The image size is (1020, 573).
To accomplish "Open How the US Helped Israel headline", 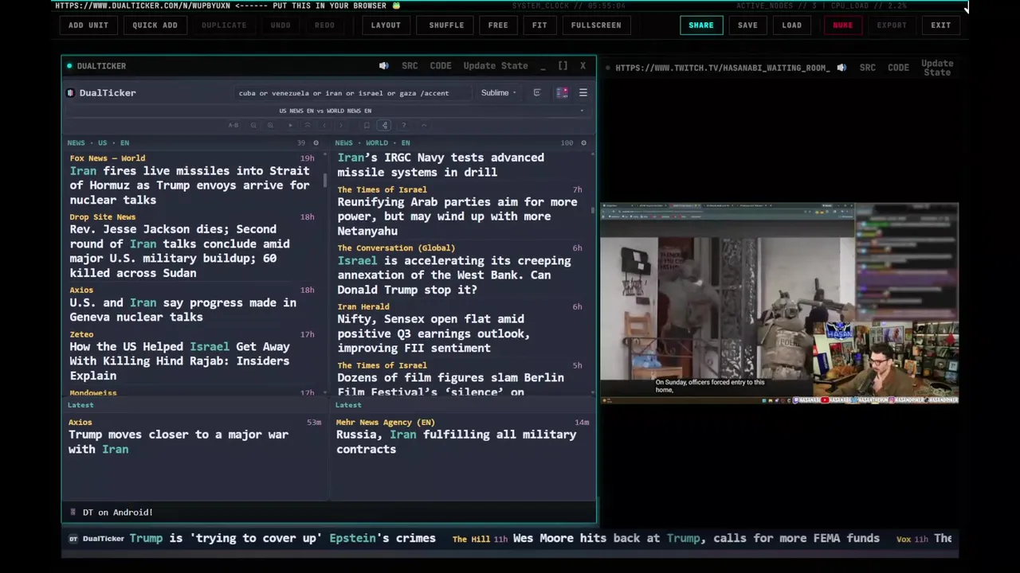I will point(179,361).
